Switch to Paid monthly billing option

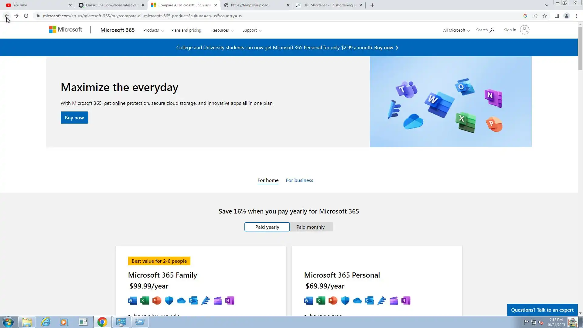[310, 227]
